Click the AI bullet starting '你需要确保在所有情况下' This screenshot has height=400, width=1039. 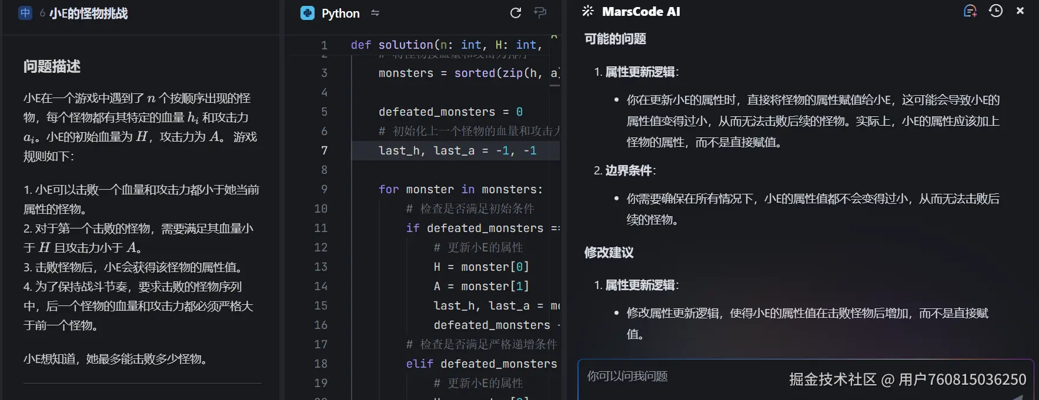(x=813, y=209)
